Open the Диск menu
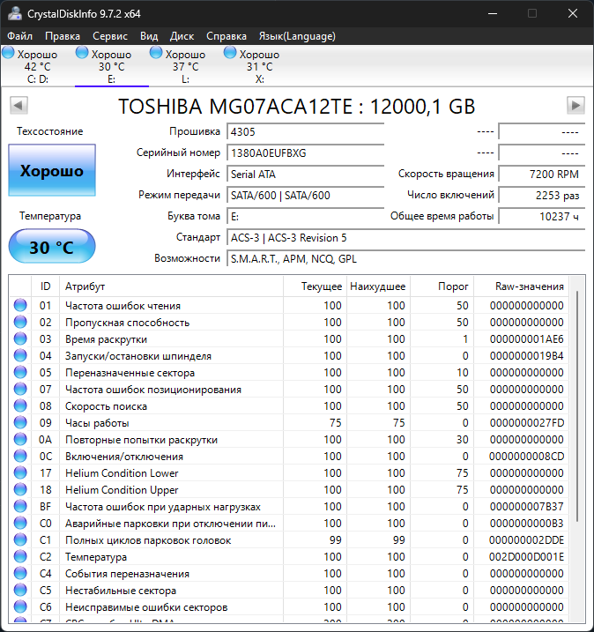The height and width of the screenshot is (632, 594). click(x=182, y=36)
